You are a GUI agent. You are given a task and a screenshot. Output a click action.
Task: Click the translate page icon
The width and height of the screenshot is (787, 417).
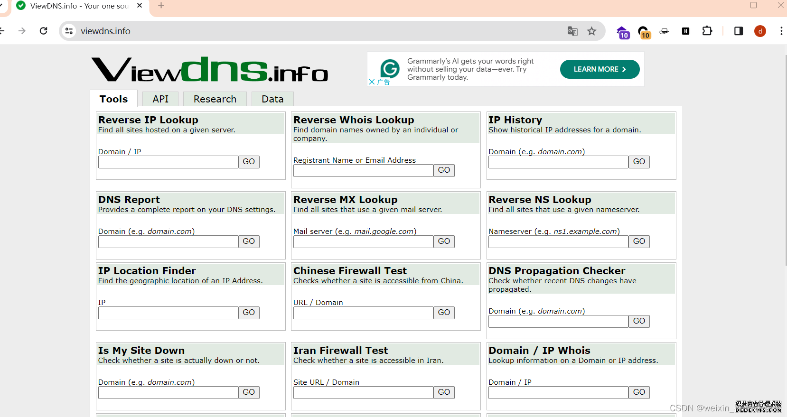point(572,31)
